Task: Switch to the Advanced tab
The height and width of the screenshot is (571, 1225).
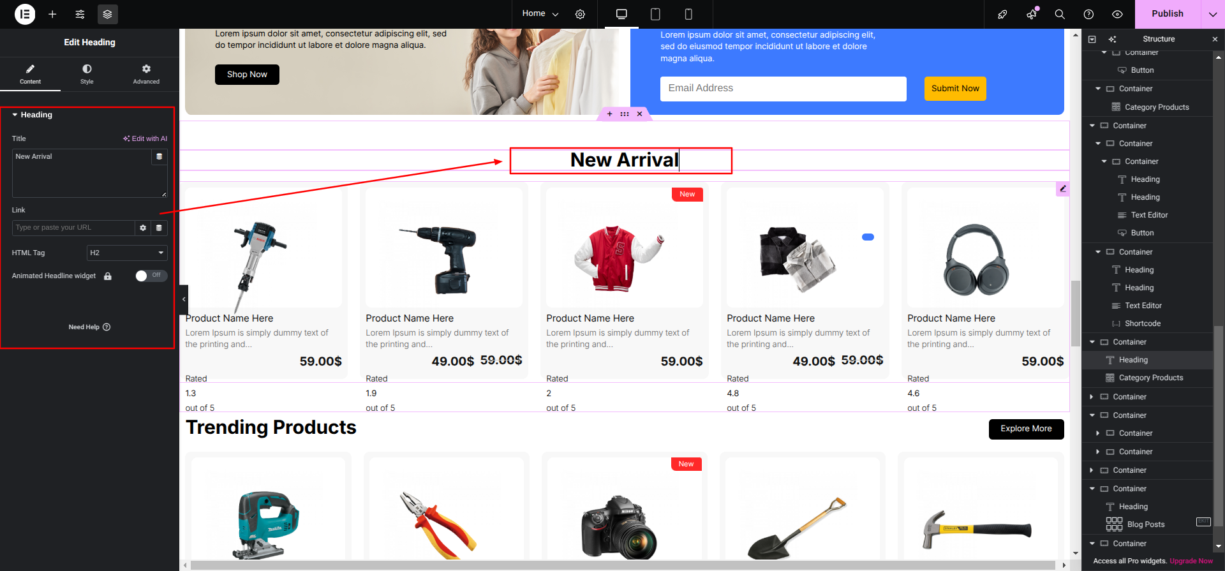Action: click(146, 74)
